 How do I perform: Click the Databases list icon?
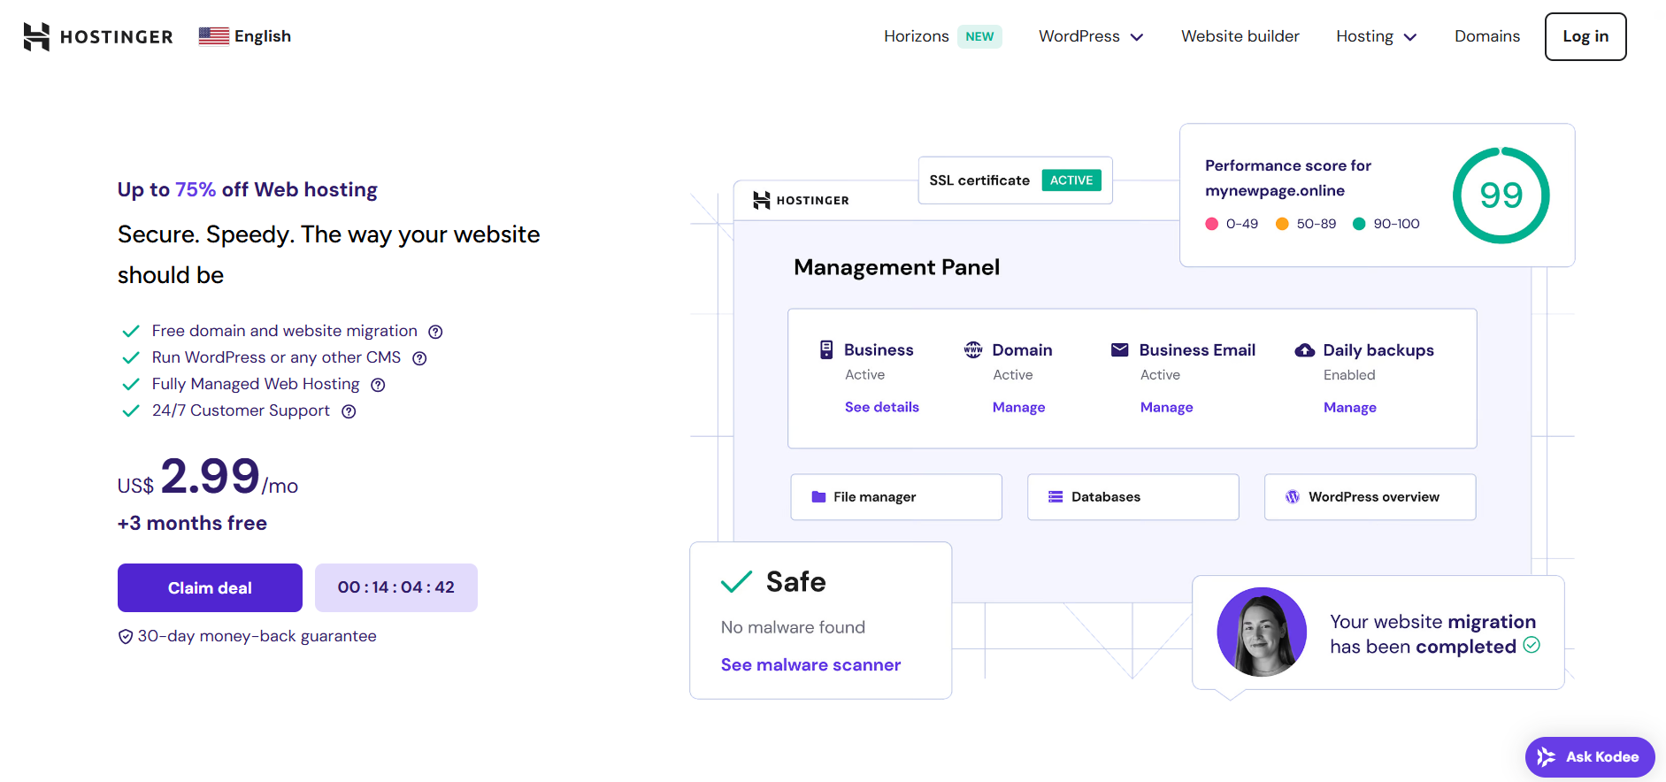(1056, 497)
